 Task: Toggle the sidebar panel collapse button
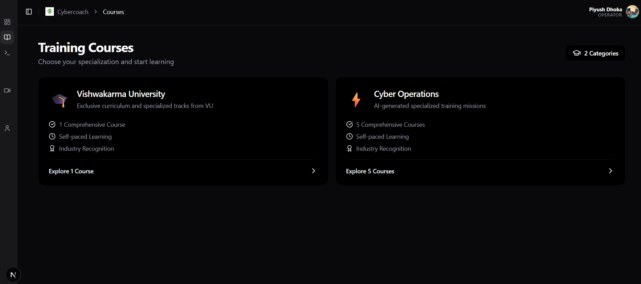[x=29, y=12]
